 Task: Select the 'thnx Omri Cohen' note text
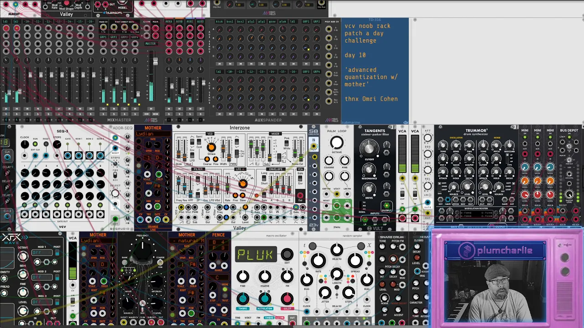371,99
